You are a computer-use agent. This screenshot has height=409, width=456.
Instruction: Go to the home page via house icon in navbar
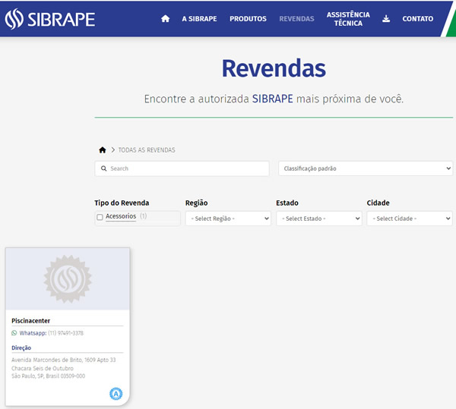(165, 18)
